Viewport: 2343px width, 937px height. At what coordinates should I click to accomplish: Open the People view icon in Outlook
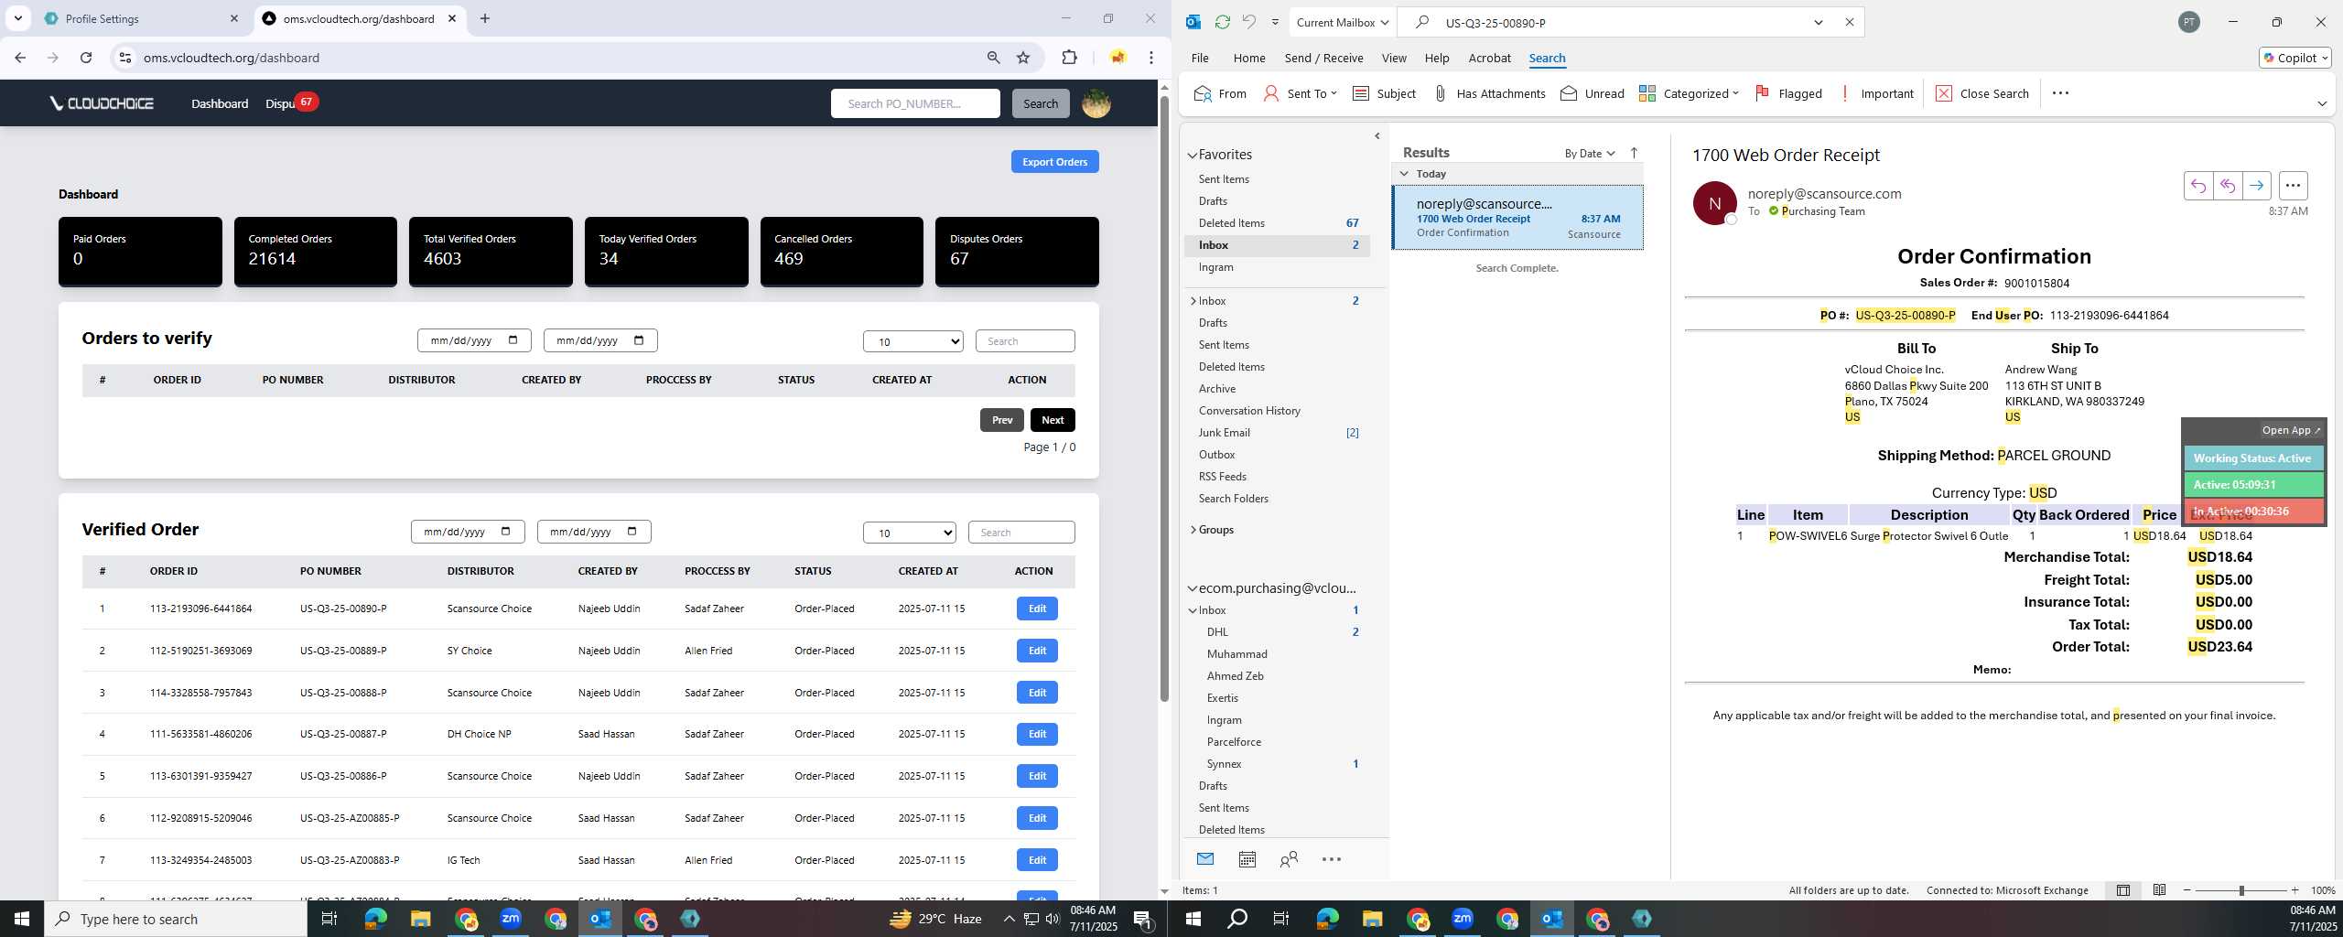tap(1289, 858)
